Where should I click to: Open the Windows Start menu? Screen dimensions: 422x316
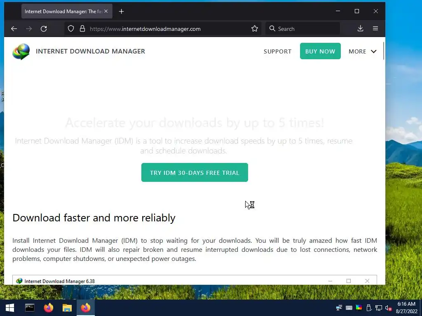click(x=10, y=308)
